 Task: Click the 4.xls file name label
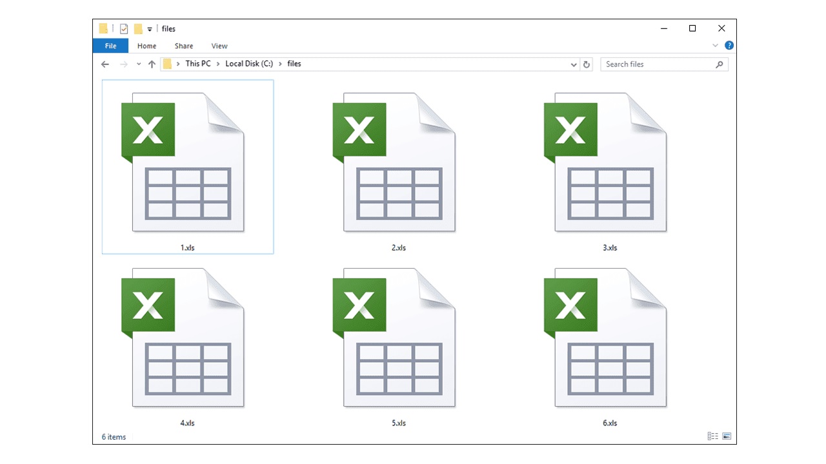point(187,423)
